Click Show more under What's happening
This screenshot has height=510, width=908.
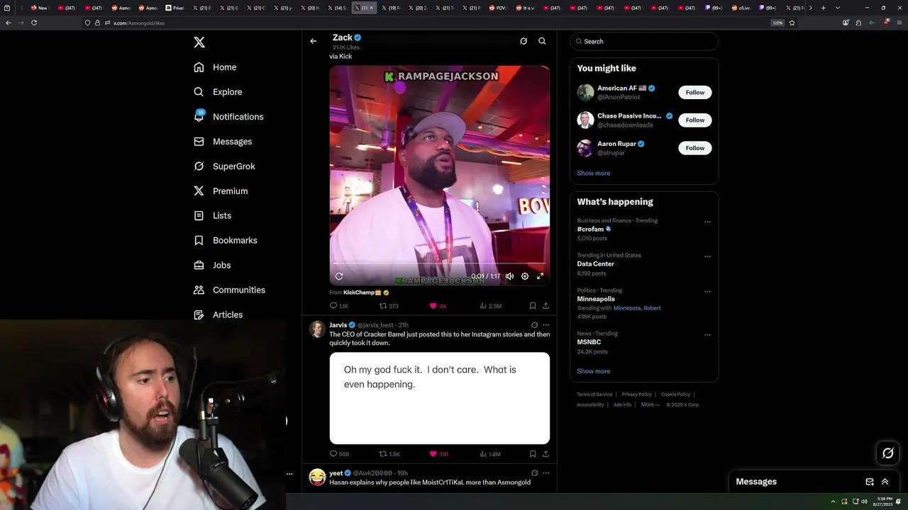593,371
